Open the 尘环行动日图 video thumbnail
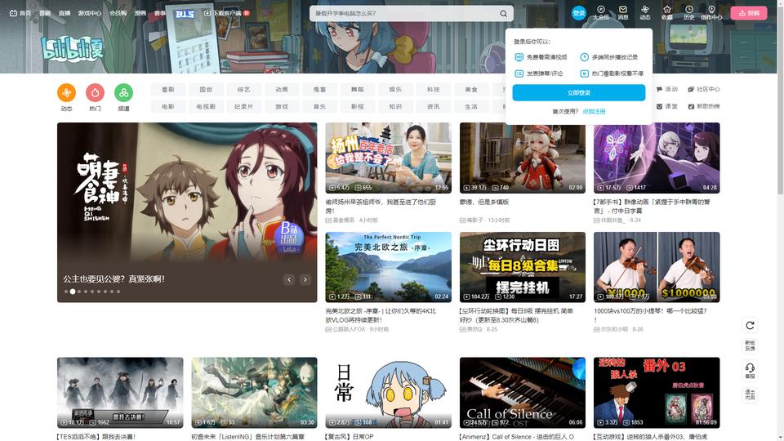Screen dimensions: 784x441 click(523, 267)
